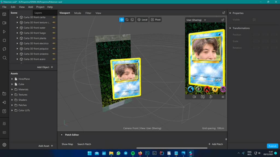Open the Project menu
This screenshot has height=157, width=280.
pos(40,7)
